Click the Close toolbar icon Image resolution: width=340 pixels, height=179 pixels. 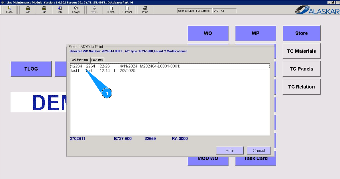9,10
